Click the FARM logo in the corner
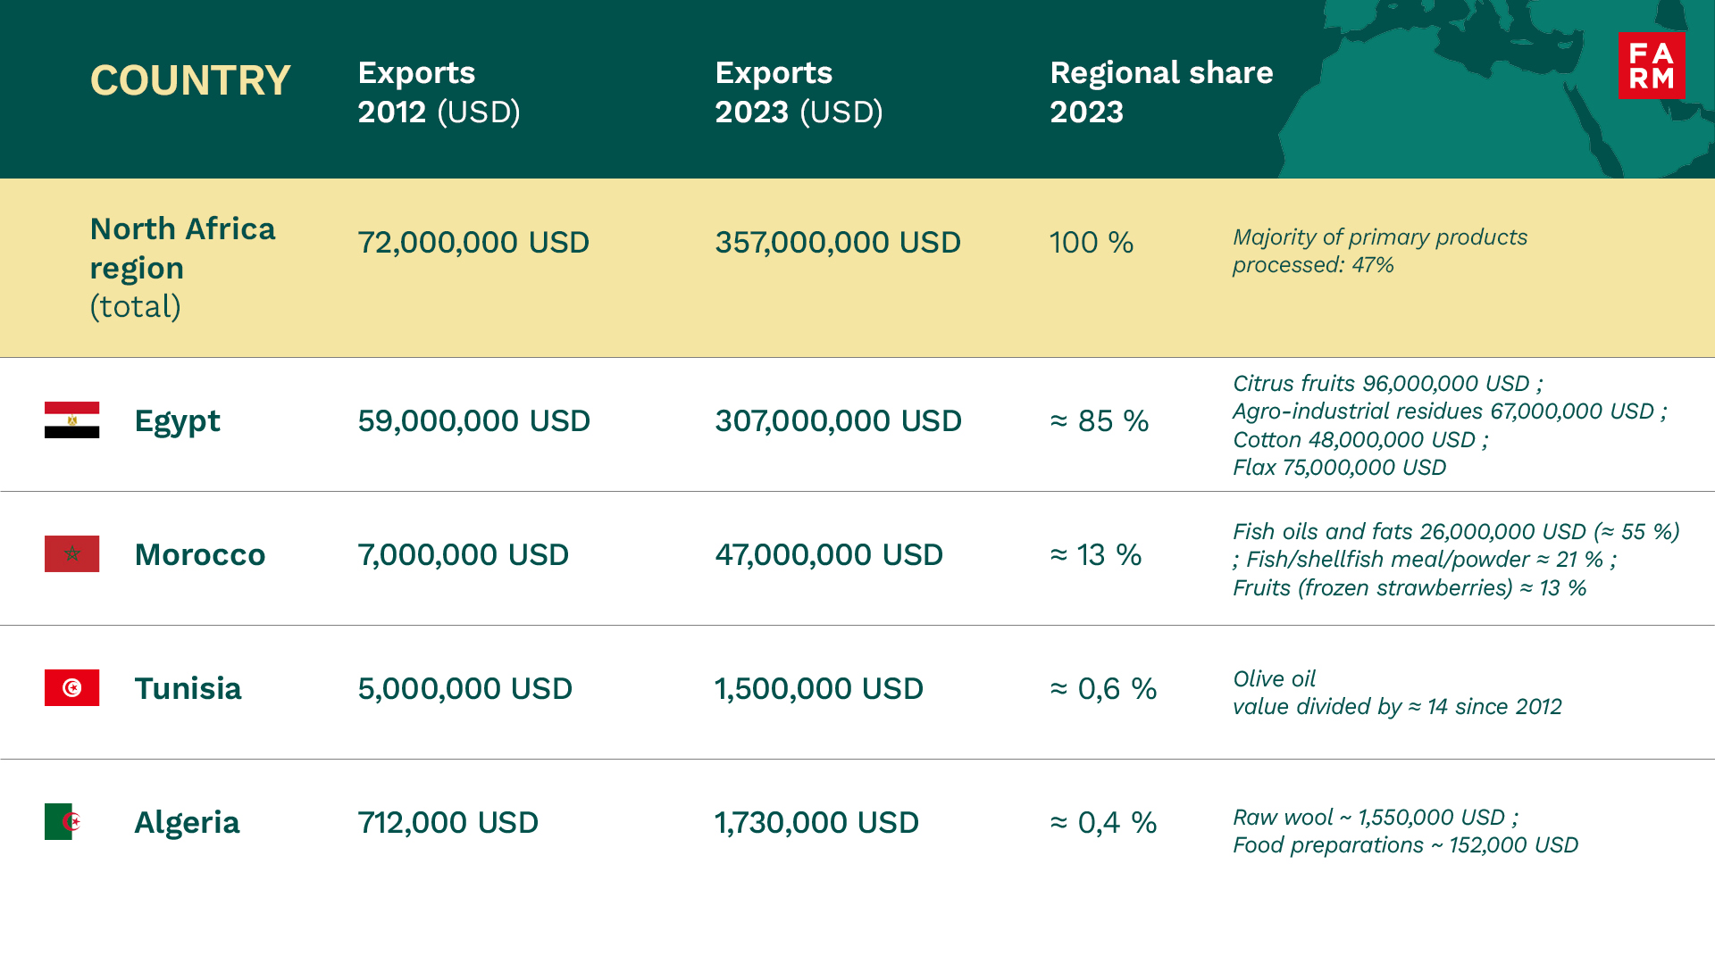The height and width of the screenshot is (964, 1715). coord(1651,65)
